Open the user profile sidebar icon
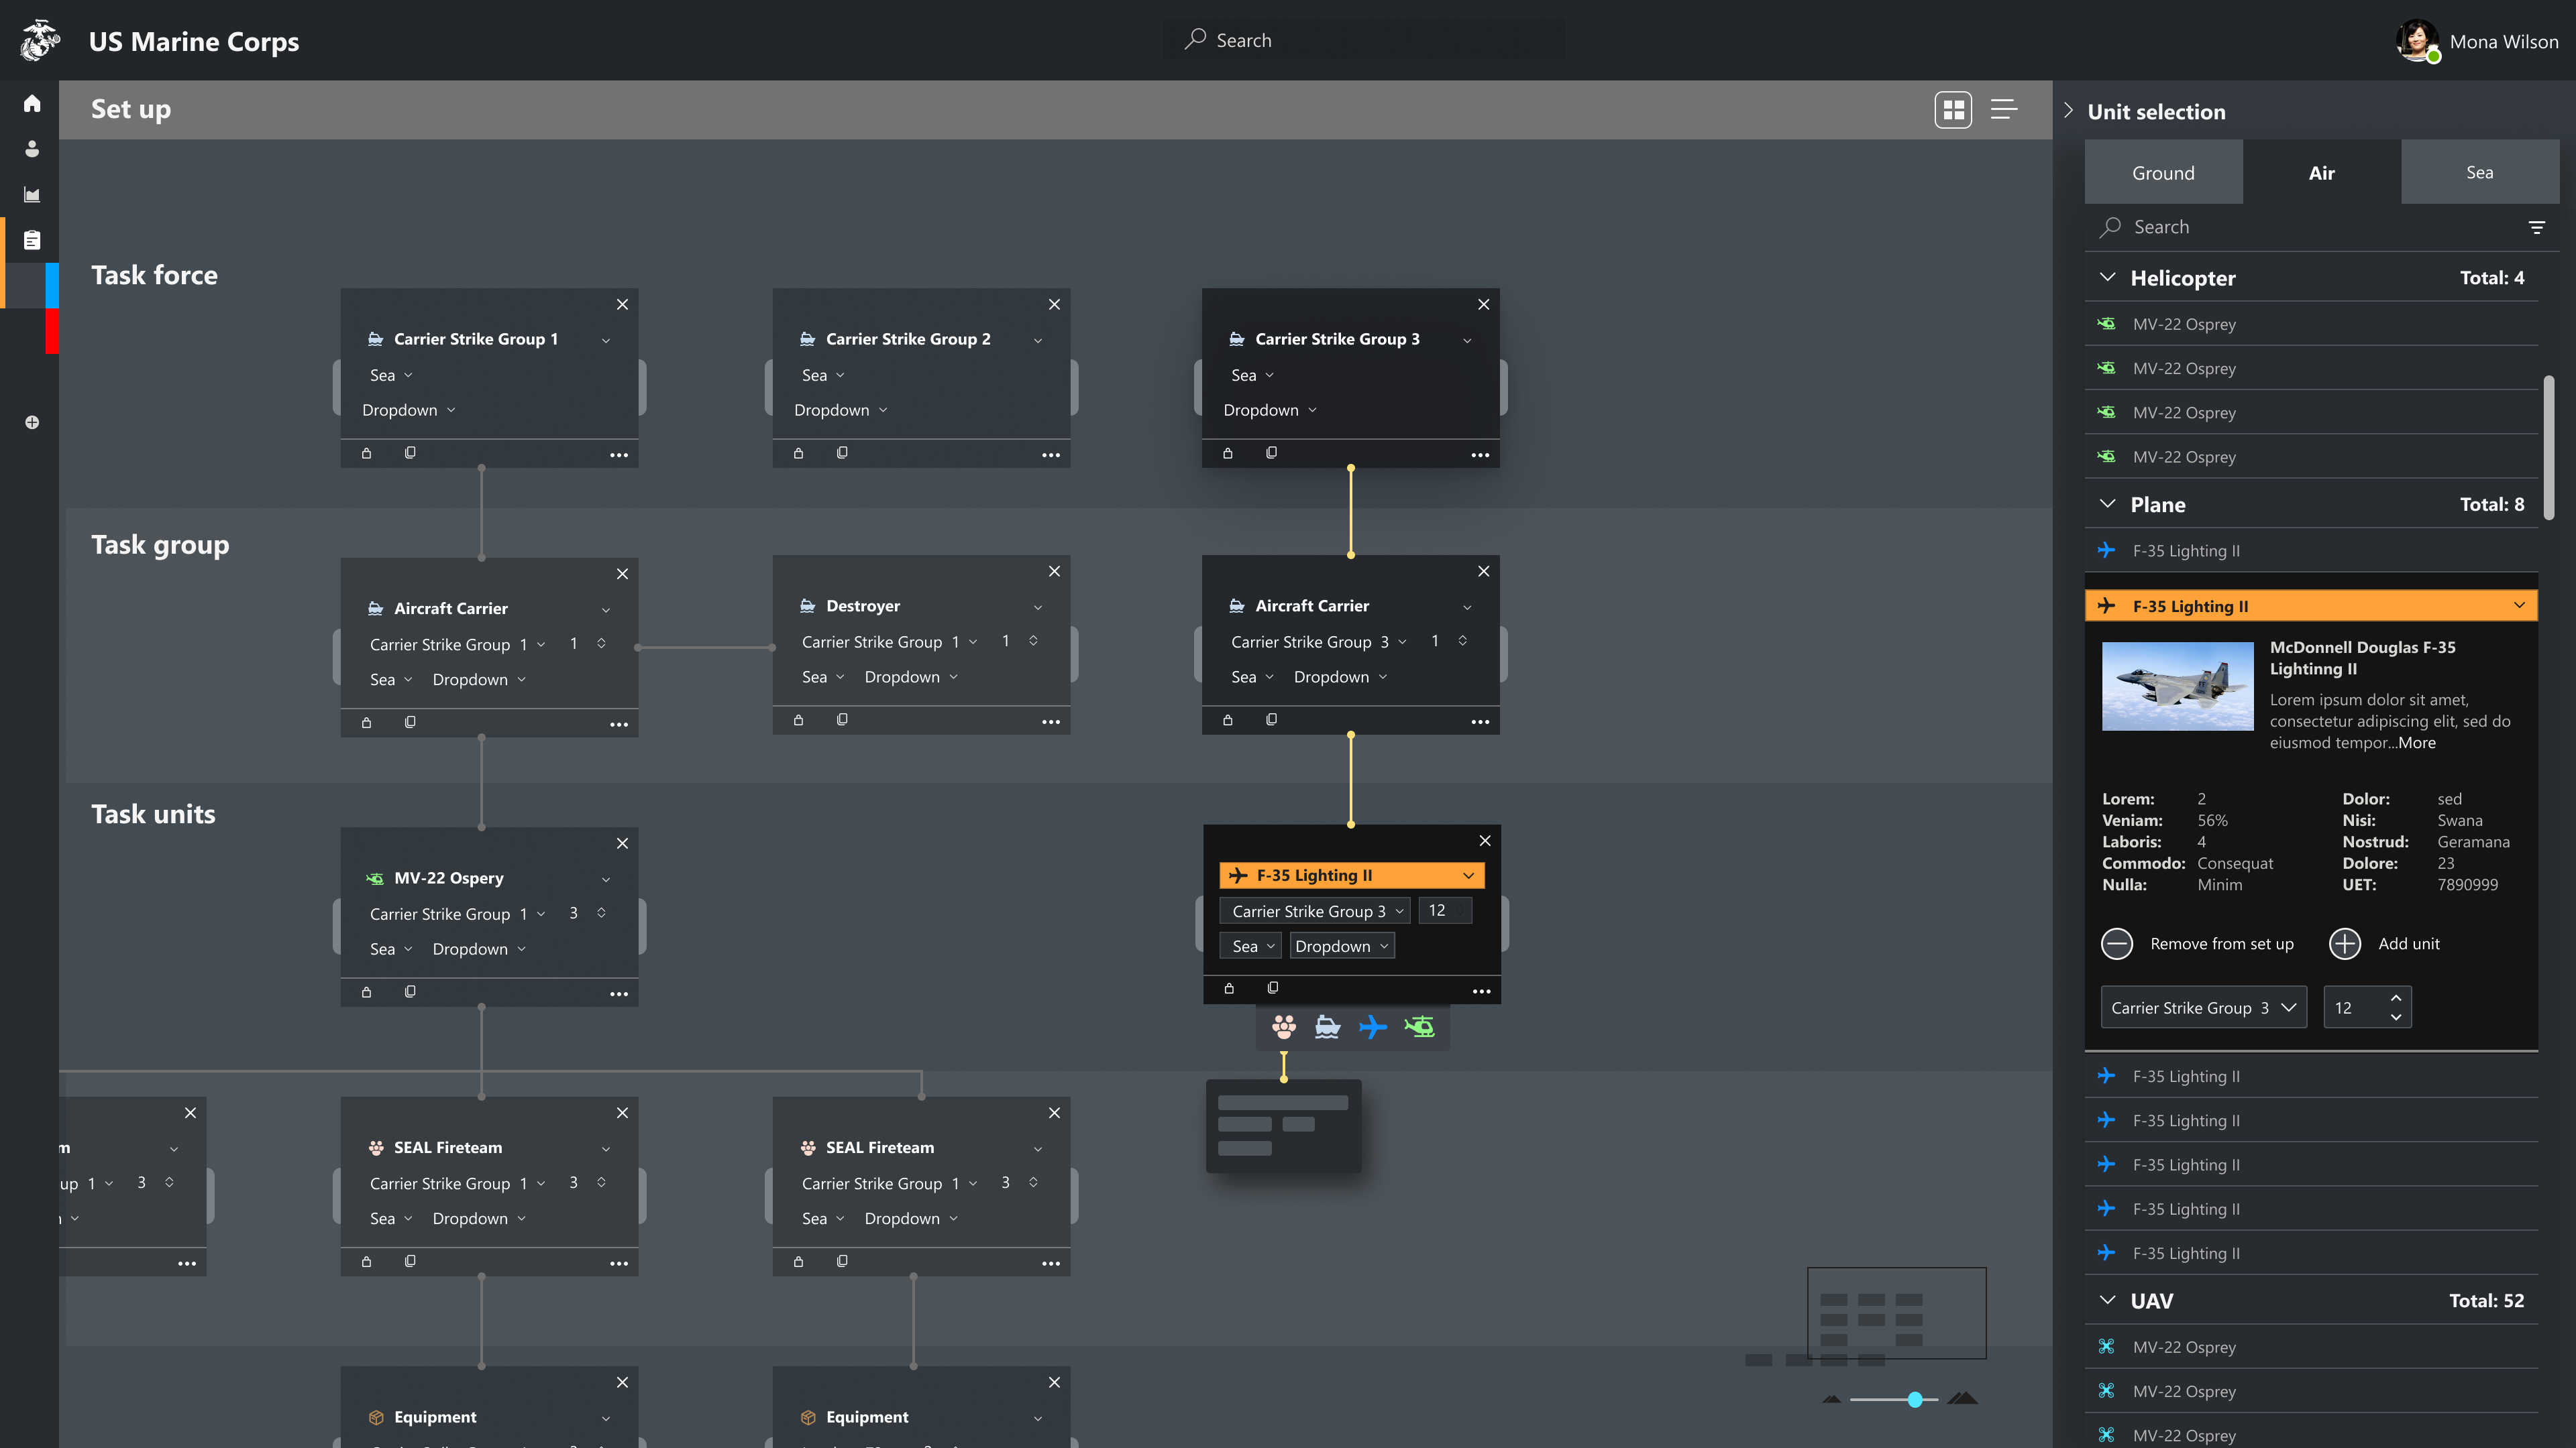 pyautogui.click(x=32, y=149)
